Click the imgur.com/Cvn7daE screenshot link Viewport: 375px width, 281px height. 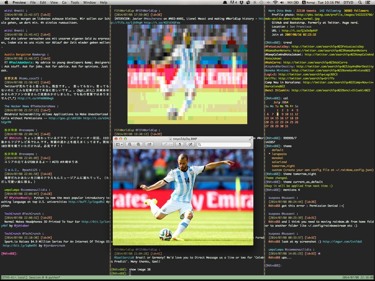[342, 241]
